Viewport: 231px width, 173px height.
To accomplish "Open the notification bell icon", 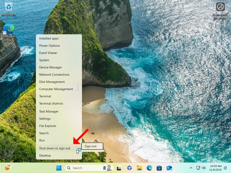I will tap(225, 168).
